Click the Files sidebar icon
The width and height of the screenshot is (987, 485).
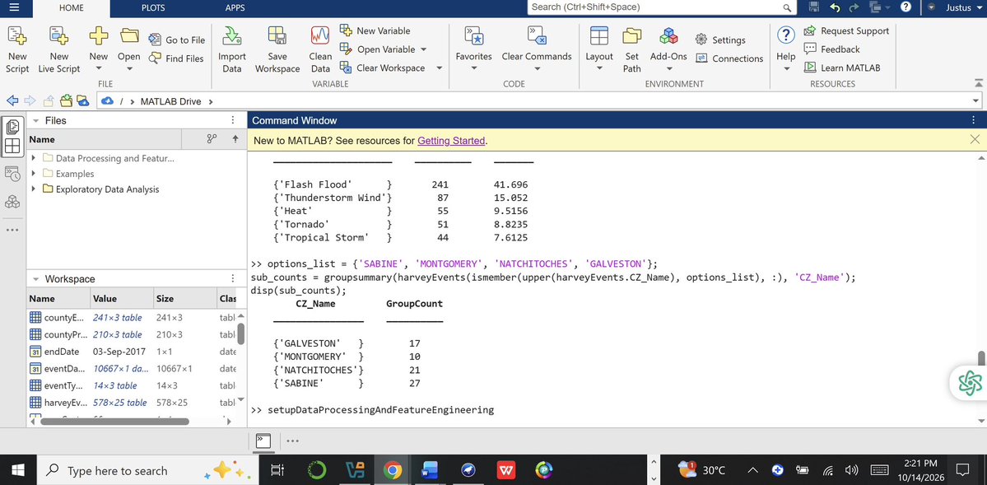click(x=12, y=127)
